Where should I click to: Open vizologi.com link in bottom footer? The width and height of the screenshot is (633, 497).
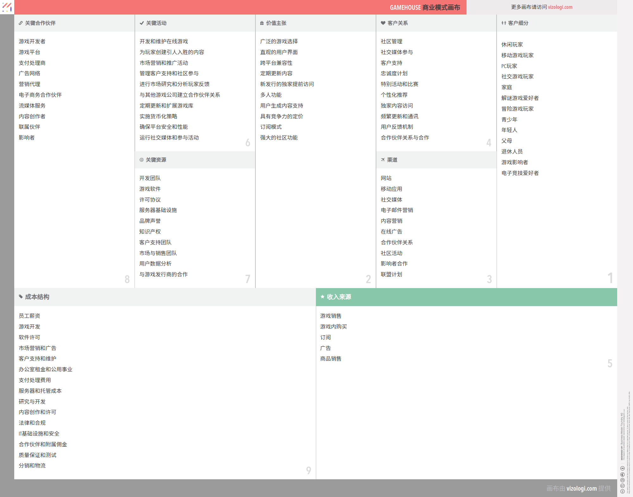581,488
